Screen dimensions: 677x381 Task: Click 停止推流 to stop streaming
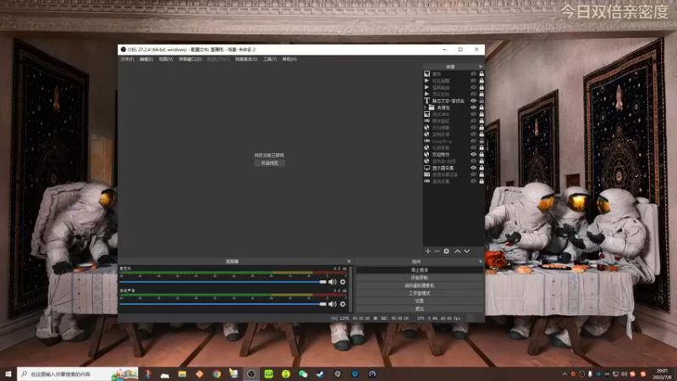coord(419,270)
